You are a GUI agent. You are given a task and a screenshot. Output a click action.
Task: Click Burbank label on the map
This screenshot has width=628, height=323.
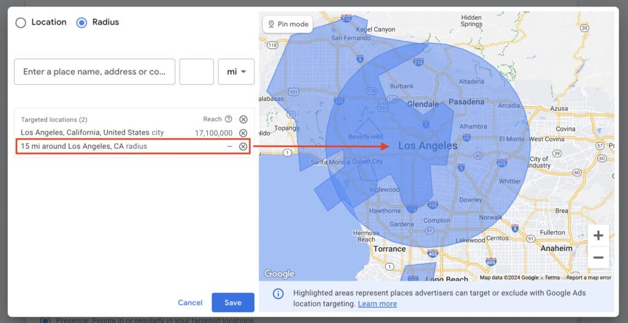pyautogui.click(x=402, y=86)
